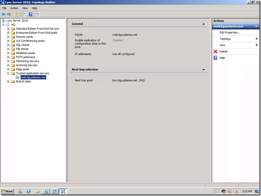Expand the Branch sites node

(8, 81)
